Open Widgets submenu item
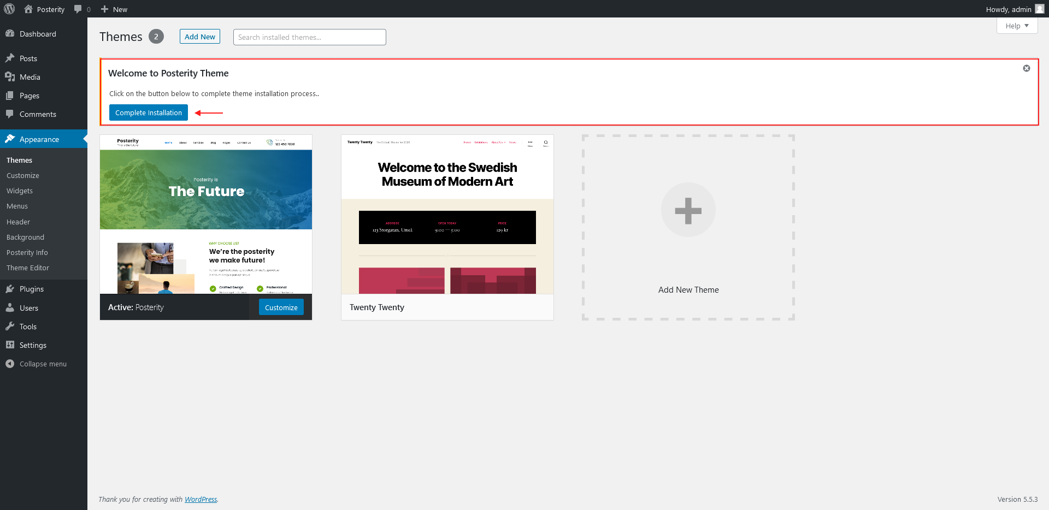Screen dimensions: 1049x510 coord(20,191)
